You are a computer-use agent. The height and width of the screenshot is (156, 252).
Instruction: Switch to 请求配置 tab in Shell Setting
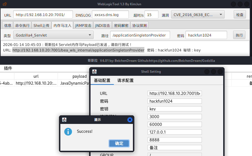coord(125,80)
